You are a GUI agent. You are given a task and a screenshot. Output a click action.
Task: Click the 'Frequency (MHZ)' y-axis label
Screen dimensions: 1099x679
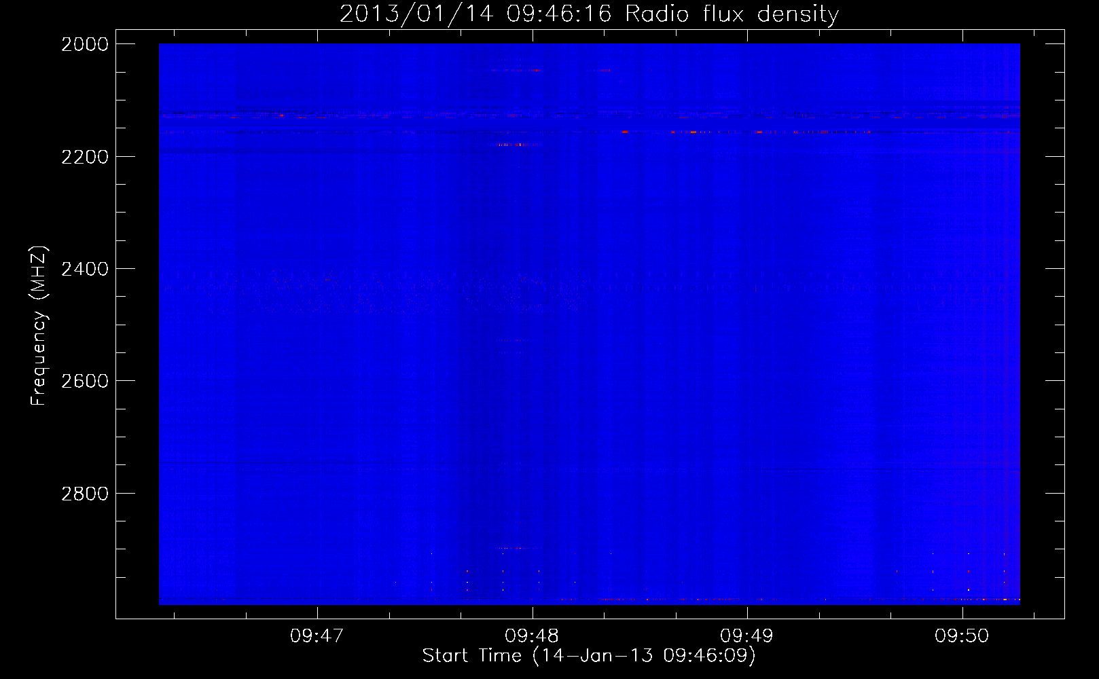pyautogui.click(x=39, y=326)
